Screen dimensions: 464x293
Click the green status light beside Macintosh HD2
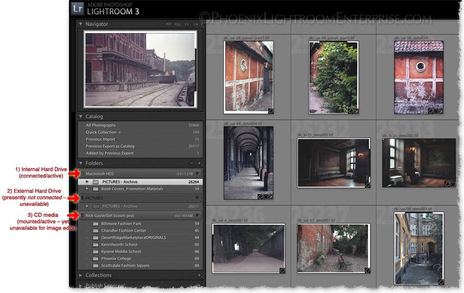pos(83,173)
